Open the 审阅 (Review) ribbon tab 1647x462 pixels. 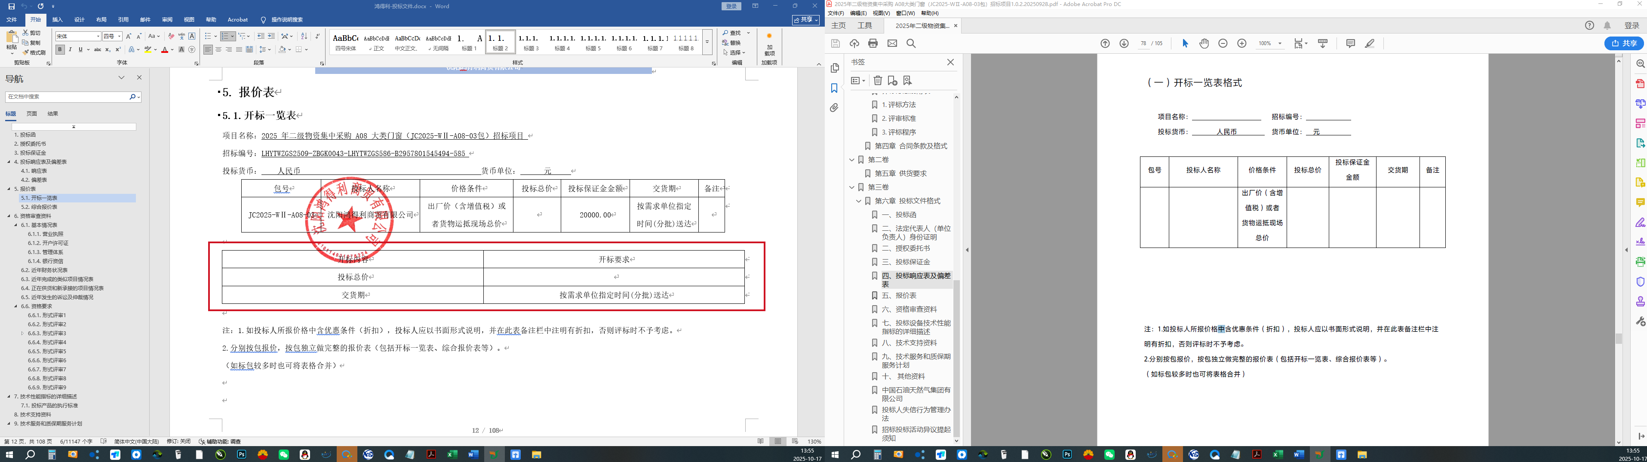pyautogui.click(x=167, y=20)
